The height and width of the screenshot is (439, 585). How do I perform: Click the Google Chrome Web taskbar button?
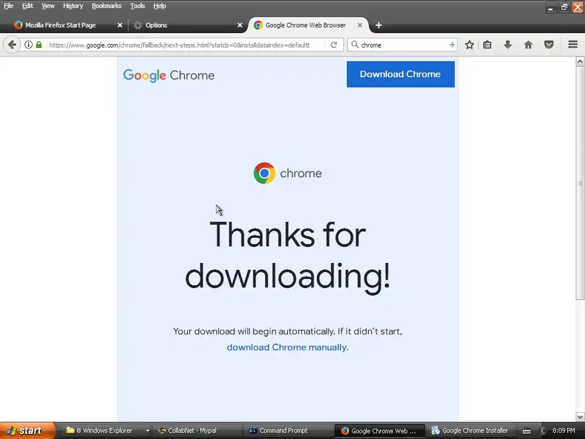coord(379,431)
